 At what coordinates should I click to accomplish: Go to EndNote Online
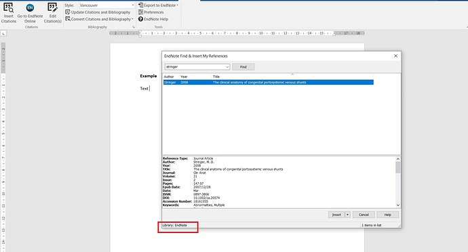coord(30,13)
